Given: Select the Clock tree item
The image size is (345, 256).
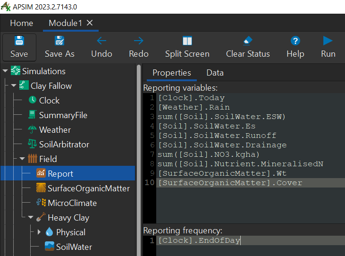Looking at the screenshot, I should click(49, 101).
